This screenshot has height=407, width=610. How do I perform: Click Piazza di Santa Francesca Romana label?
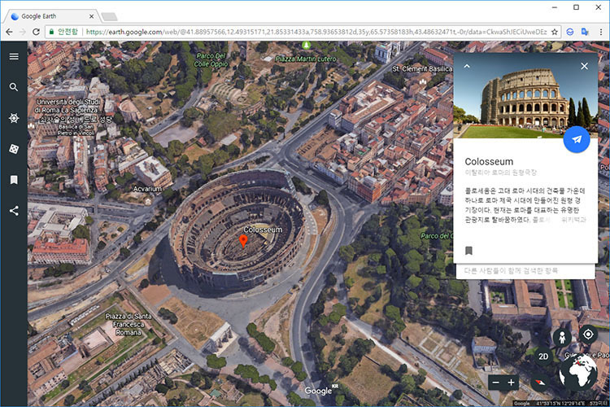click(129, 325)
